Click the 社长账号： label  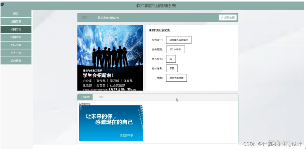(157, 59)
